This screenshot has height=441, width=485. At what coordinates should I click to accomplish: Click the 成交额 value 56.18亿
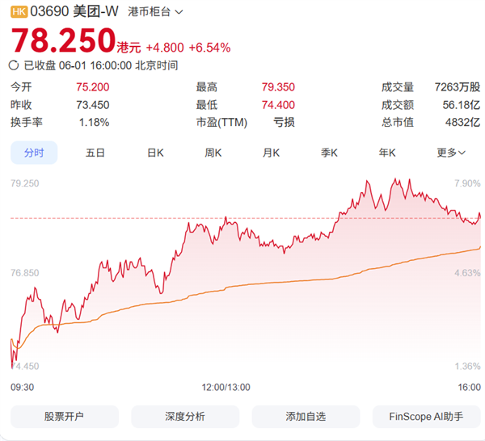(x=462, y=105)
